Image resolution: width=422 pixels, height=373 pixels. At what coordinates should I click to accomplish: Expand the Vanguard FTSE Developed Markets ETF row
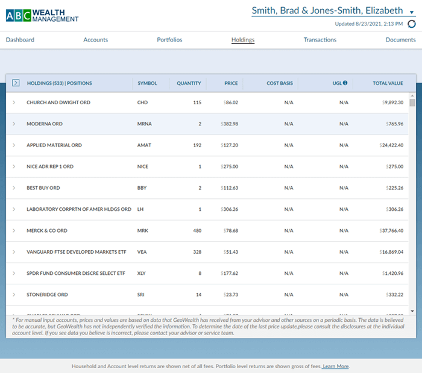point(14,252)
